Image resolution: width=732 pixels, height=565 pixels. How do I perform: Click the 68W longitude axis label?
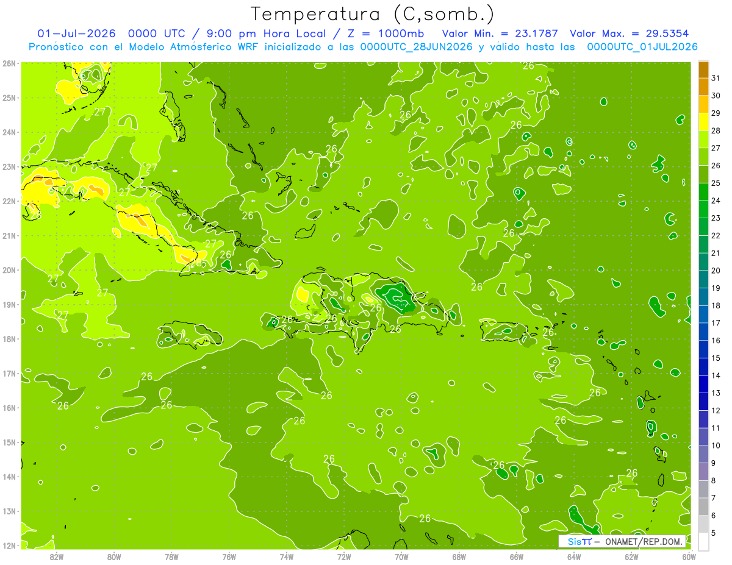tap(459, 556)
